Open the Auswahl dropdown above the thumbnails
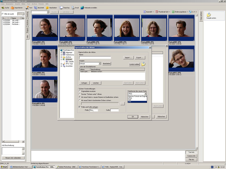This screenshot has height=169, width=226. pyautogui.click(x=149, y=12)
